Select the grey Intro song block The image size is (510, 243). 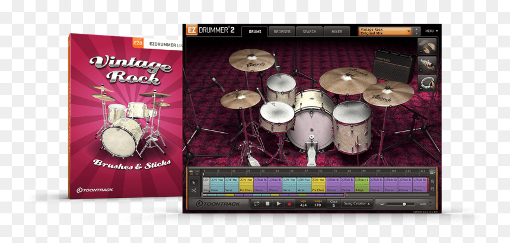(206, 185)
